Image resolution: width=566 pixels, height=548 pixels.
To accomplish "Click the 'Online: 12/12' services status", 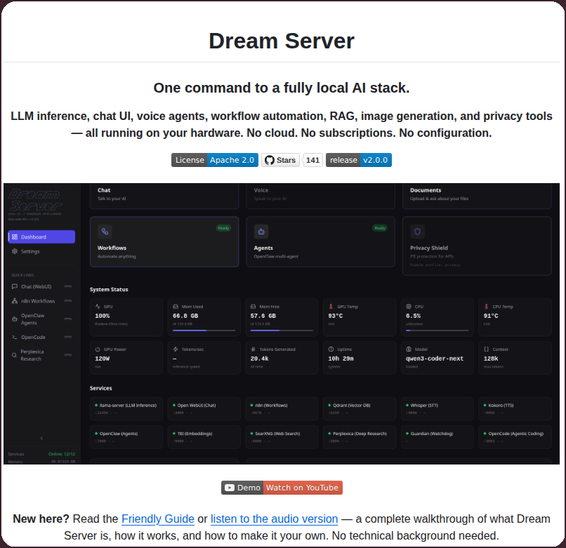I will (x=62, y=454).
